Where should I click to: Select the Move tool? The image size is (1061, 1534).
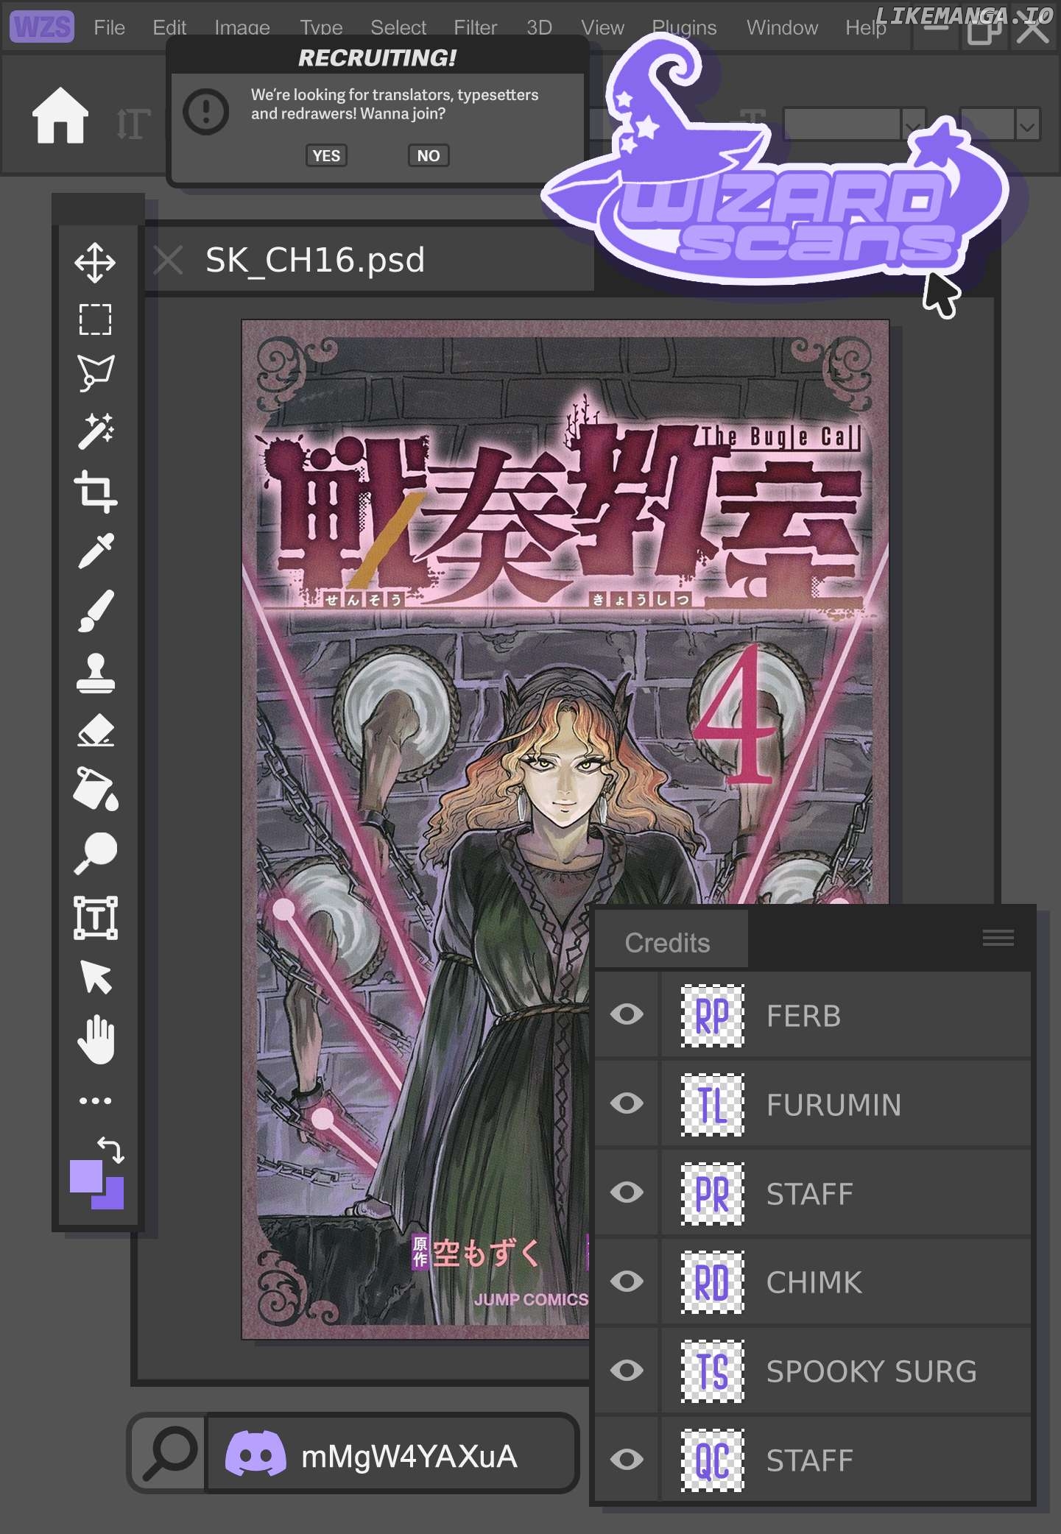click(95, 262)
